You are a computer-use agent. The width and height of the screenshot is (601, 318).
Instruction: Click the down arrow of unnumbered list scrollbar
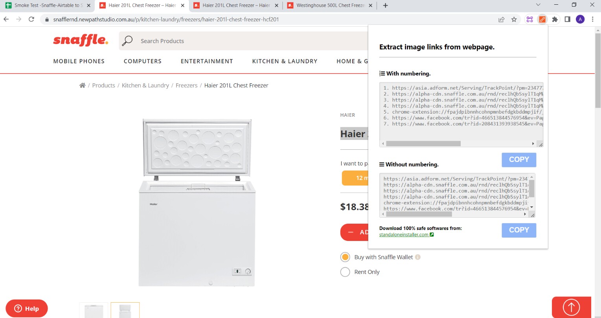click(531, 207)
